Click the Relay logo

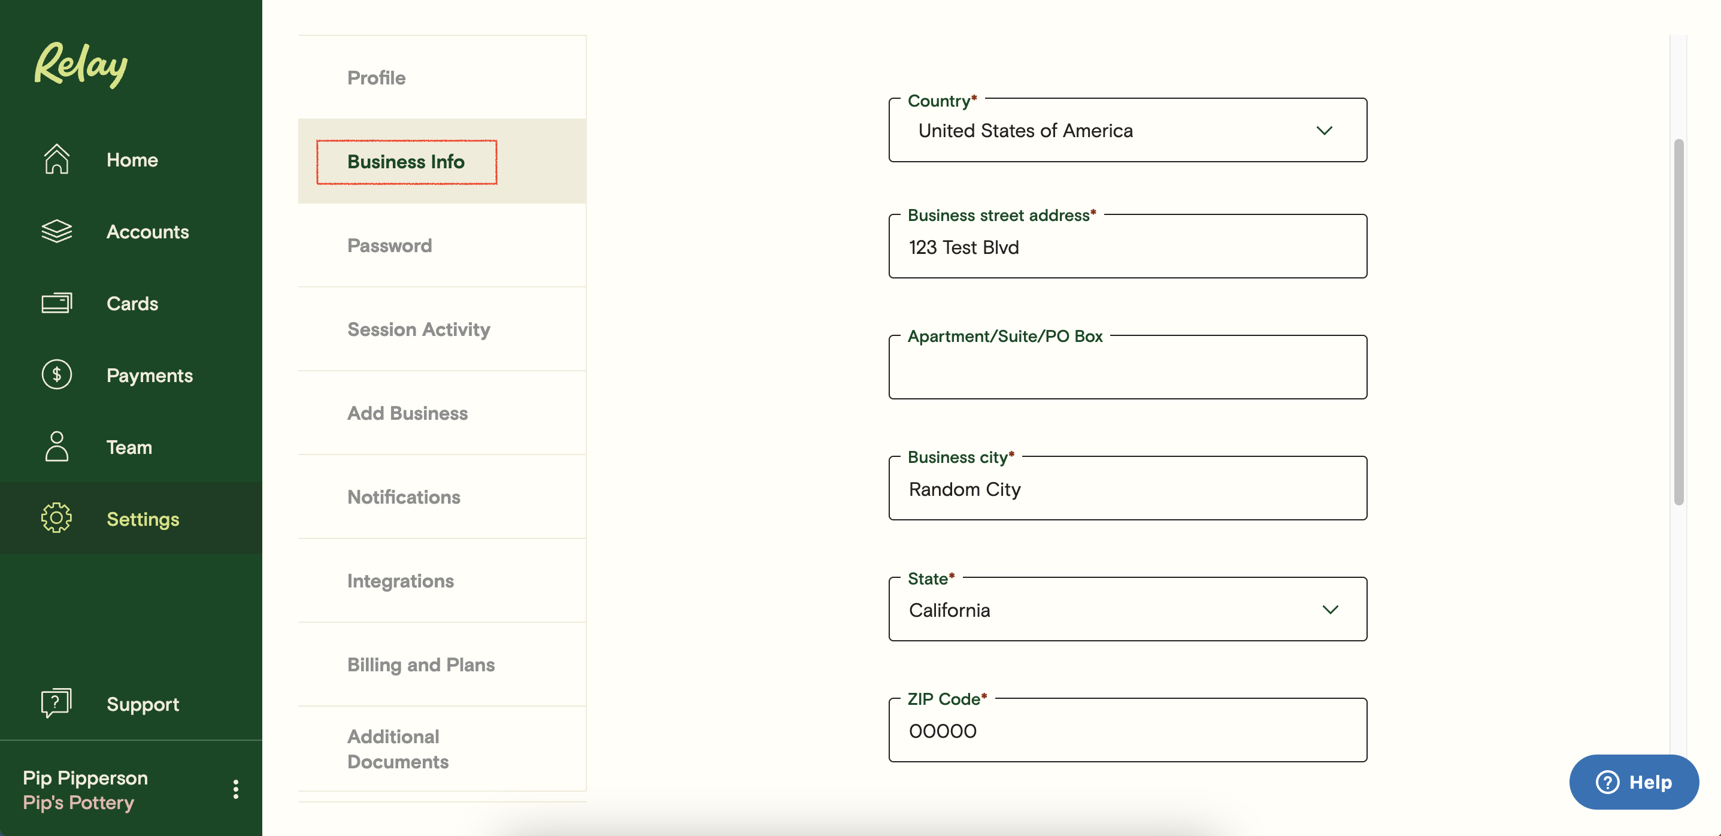pyautogui.click(x=81, y=64)
